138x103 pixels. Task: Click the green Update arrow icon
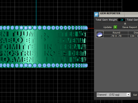click(x=115, y=27)
